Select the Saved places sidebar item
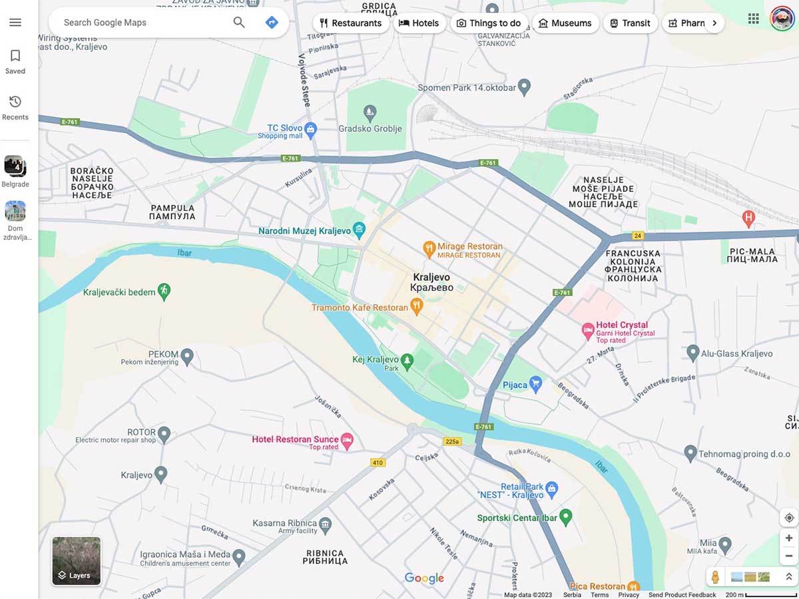Viewport: 799px width, 599px height. point(15,61)
